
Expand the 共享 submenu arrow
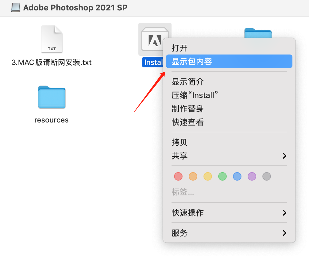pyautogui.click(x=284, y=156)
